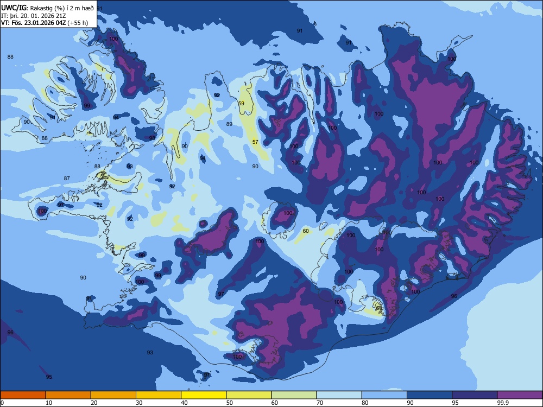Click the '60' value on the central glacier area

coord(306,231)
